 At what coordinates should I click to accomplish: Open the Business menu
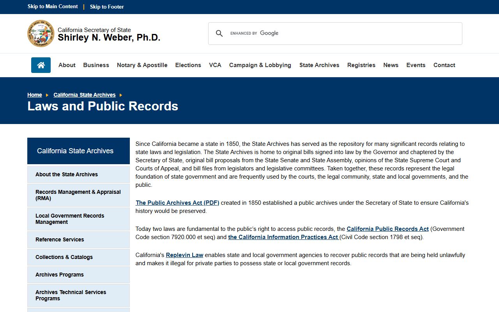pyautogui.click(x=96, y=65)
